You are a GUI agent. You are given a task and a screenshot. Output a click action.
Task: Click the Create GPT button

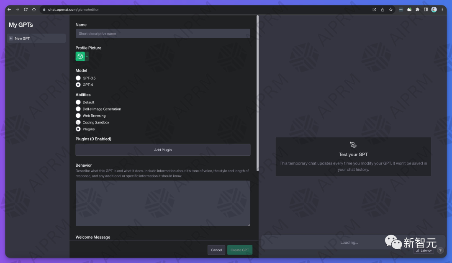pyautogui.click(x=239, y=250)
